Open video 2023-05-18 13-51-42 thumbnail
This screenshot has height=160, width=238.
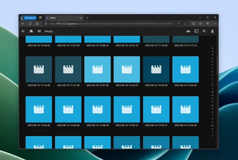[x=98, y=69]
